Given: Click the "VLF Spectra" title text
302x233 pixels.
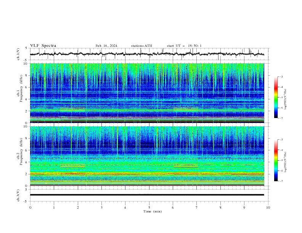Looking at the screenshot, I should [43, 46].
